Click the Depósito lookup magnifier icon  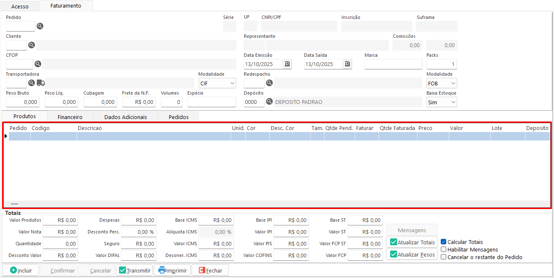click(269, 102)
